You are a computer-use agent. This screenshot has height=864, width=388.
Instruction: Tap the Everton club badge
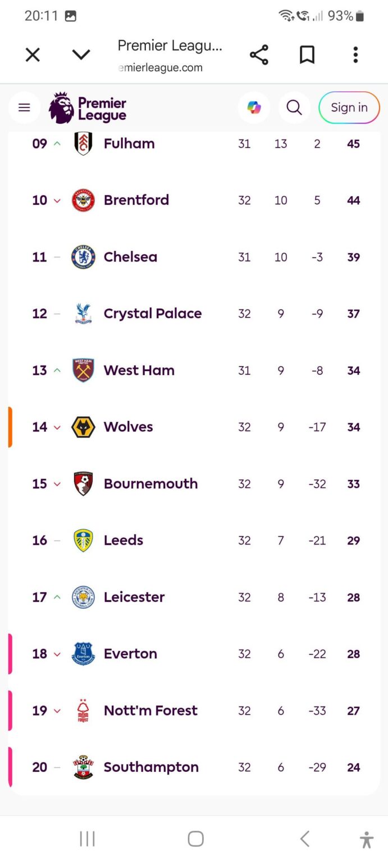point(83,654)
